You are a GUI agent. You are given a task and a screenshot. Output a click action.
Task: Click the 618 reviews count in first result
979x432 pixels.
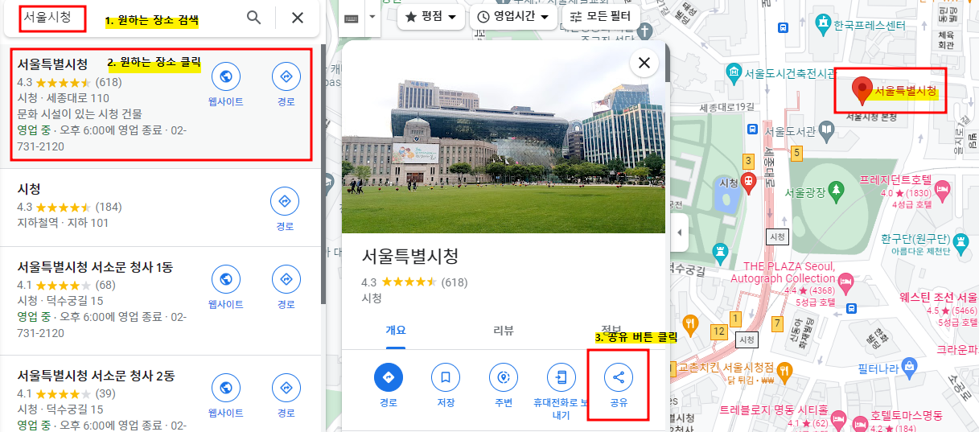(108, 82)
